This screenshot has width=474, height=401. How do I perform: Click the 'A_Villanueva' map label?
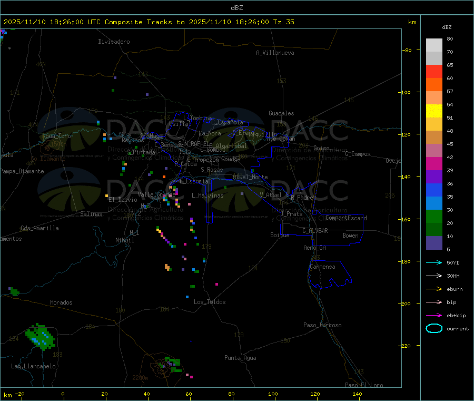point(275,53)
